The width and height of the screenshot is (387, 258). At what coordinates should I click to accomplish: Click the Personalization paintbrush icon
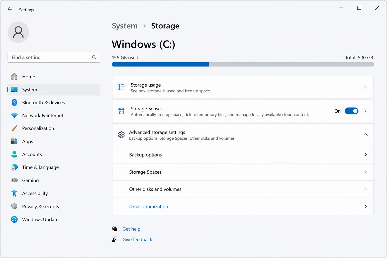click(x=14, y=128)
